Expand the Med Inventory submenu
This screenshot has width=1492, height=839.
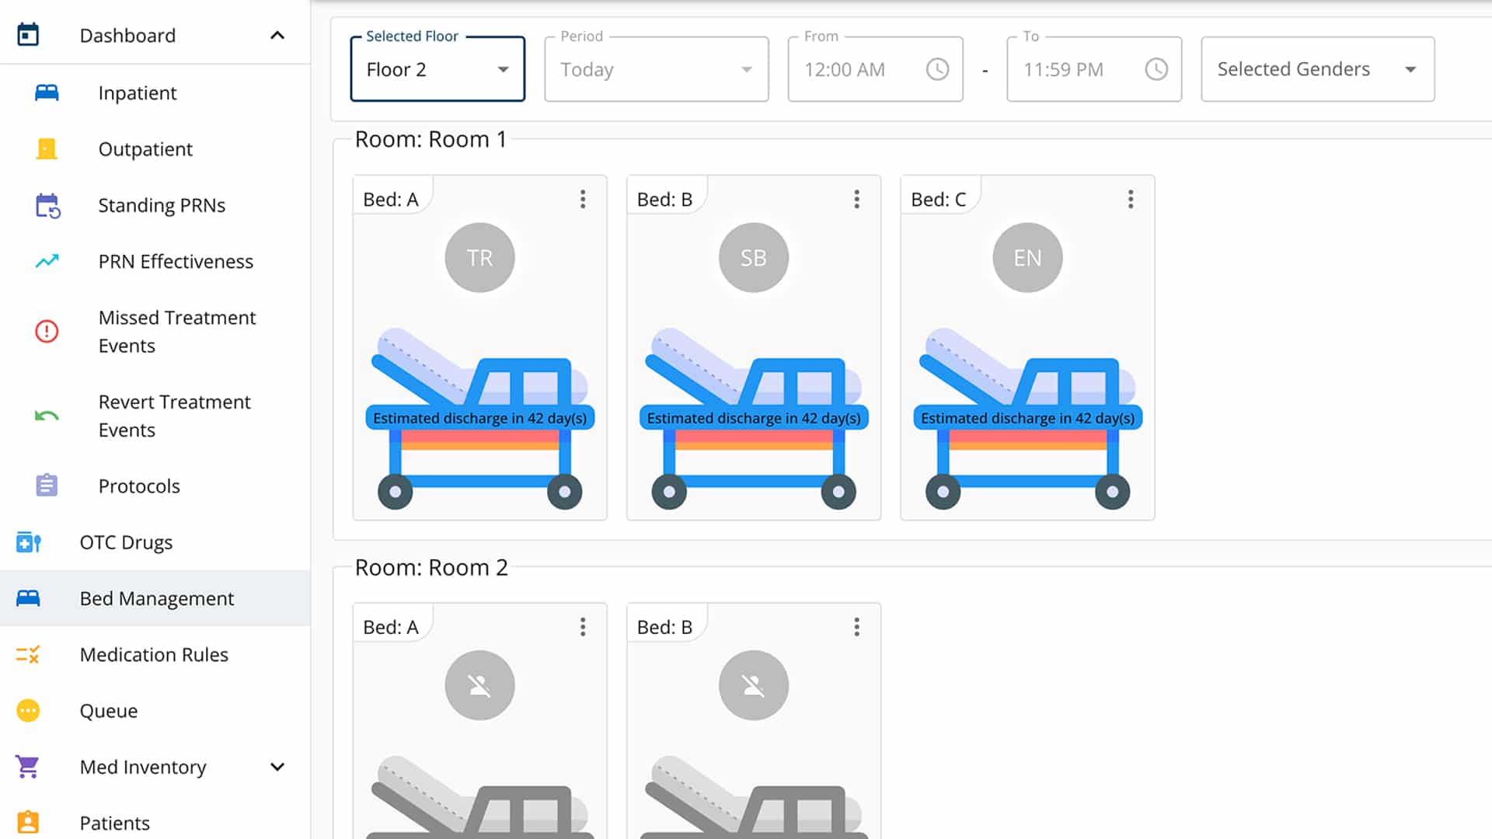[x=277, y=768]
